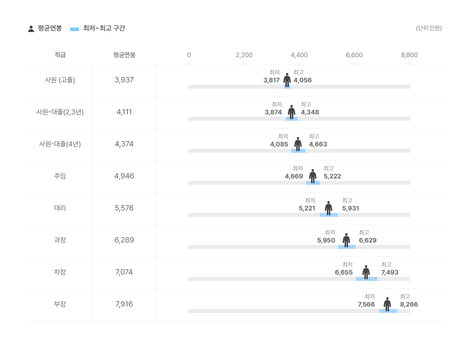
Task: Click the person icon in 차장 row
Action: [x=366, y=273]
